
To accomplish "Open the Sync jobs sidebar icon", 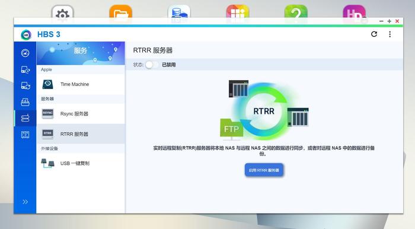I will [25, 86].
